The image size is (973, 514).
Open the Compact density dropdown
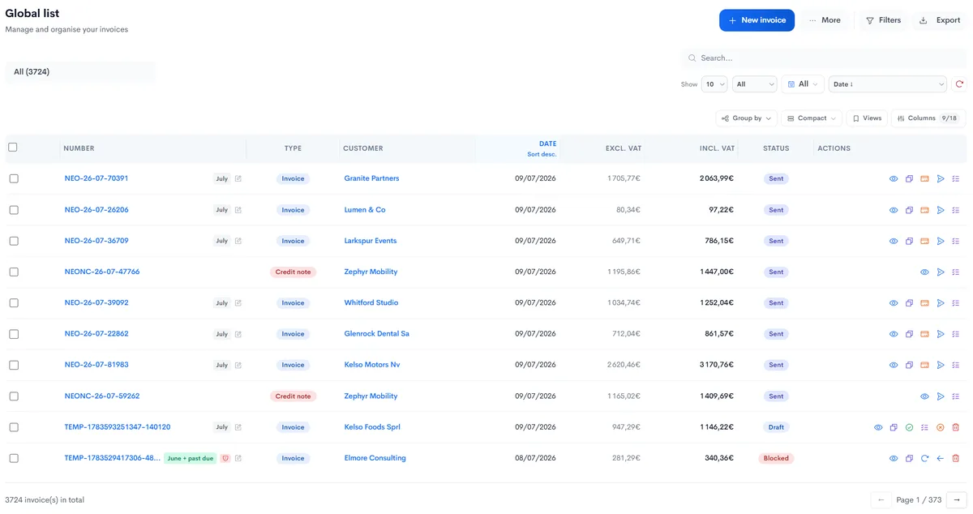(811, 118)
